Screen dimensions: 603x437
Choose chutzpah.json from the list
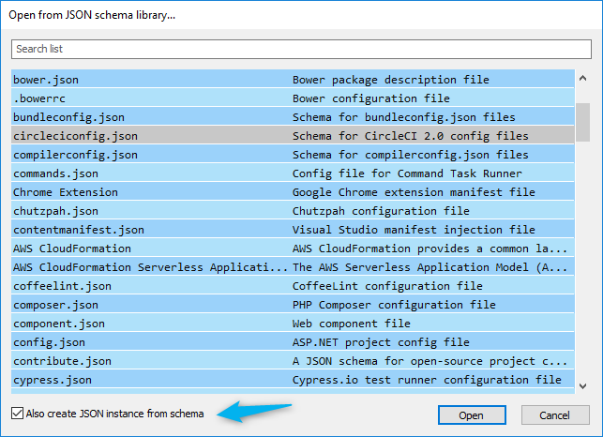tap(293, 211)
